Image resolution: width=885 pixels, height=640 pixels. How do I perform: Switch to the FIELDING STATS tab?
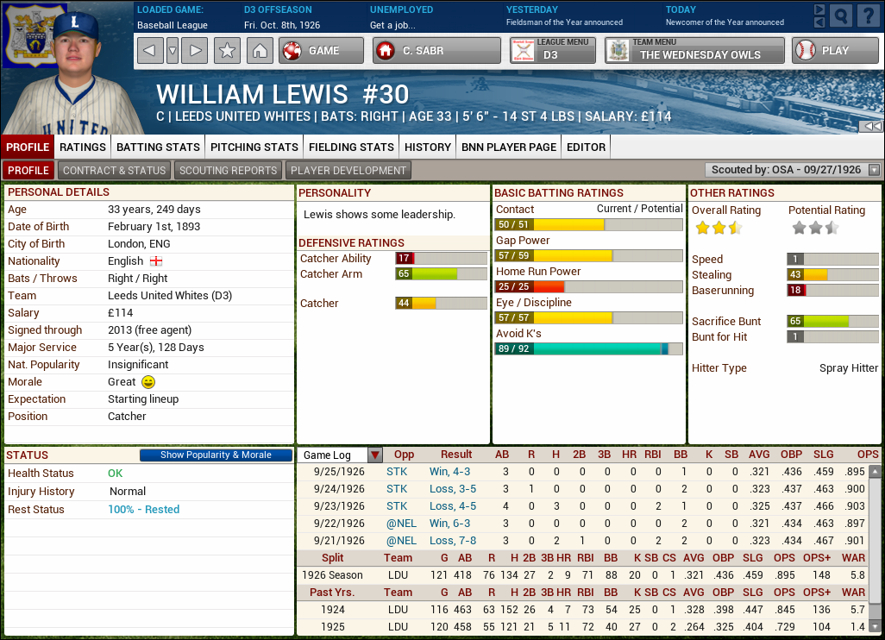(351, 147)
